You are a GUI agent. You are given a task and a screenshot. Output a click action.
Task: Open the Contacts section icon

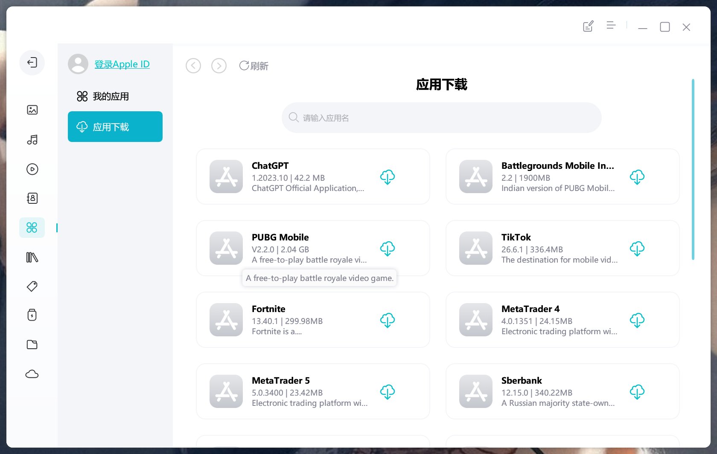[32, 198]
